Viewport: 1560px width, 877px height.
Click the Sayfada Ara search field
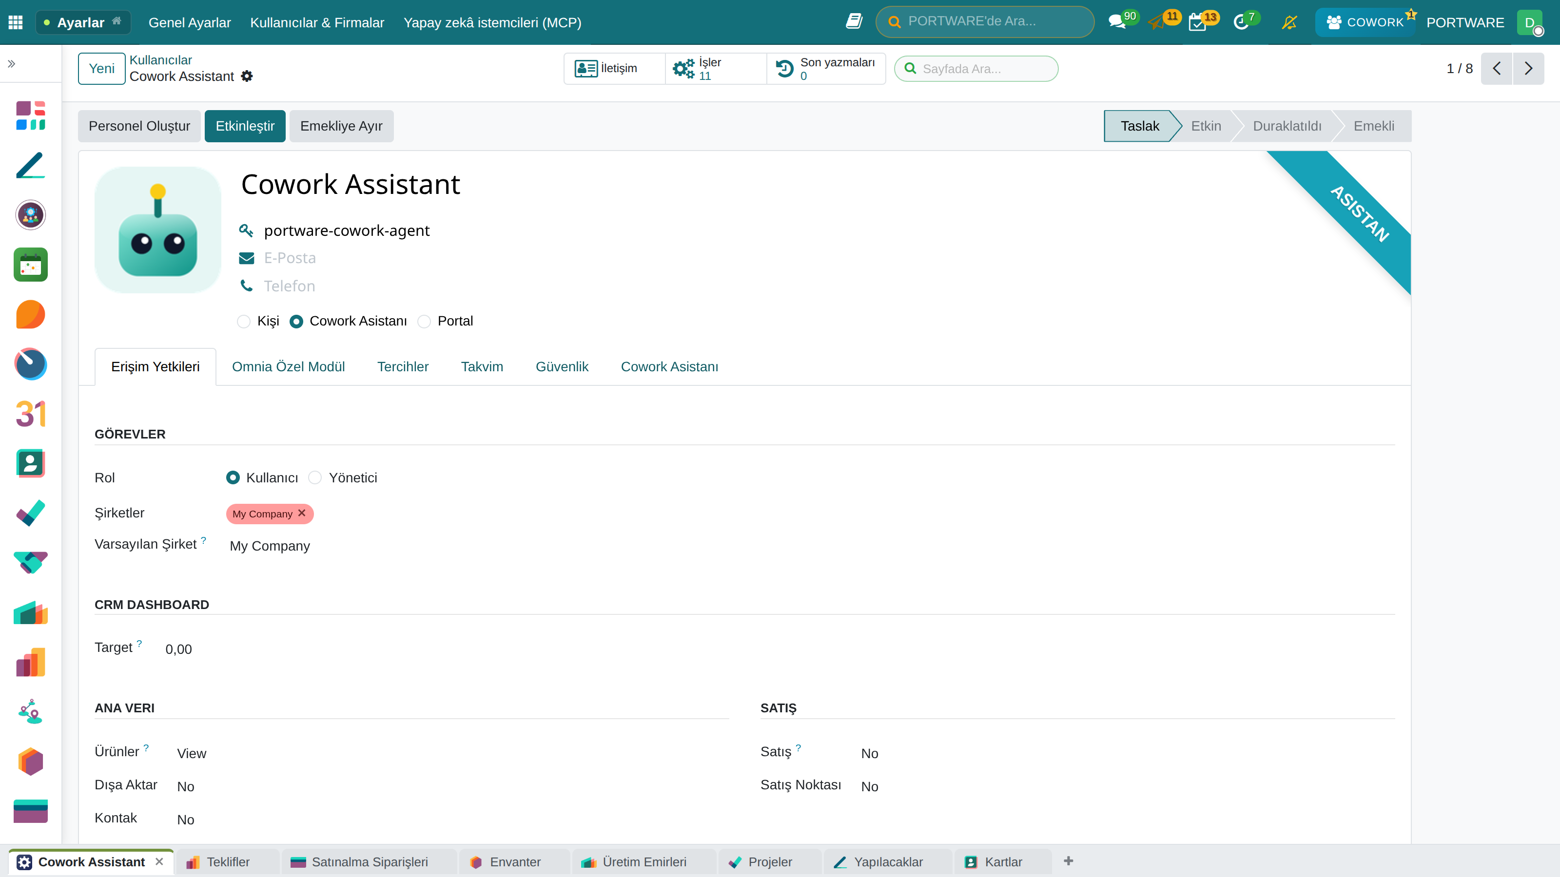(x=976, y=68)
